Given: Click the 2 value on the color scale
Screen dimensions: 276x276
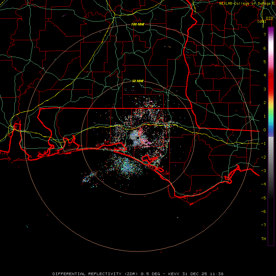Looking at the screenshot, I should coord(265,103).
